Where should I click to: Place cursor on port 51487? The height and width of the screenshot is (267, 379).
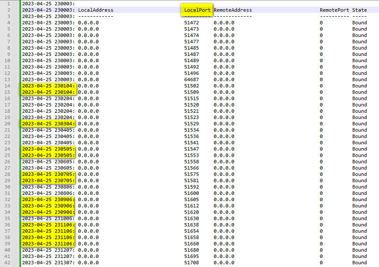click(192, 54)
